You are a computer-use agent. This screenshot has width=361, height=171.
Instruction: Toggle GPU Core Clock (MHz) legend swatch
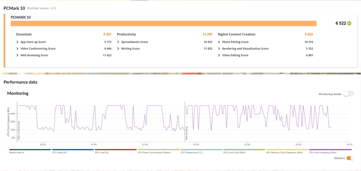coord(244,149)
